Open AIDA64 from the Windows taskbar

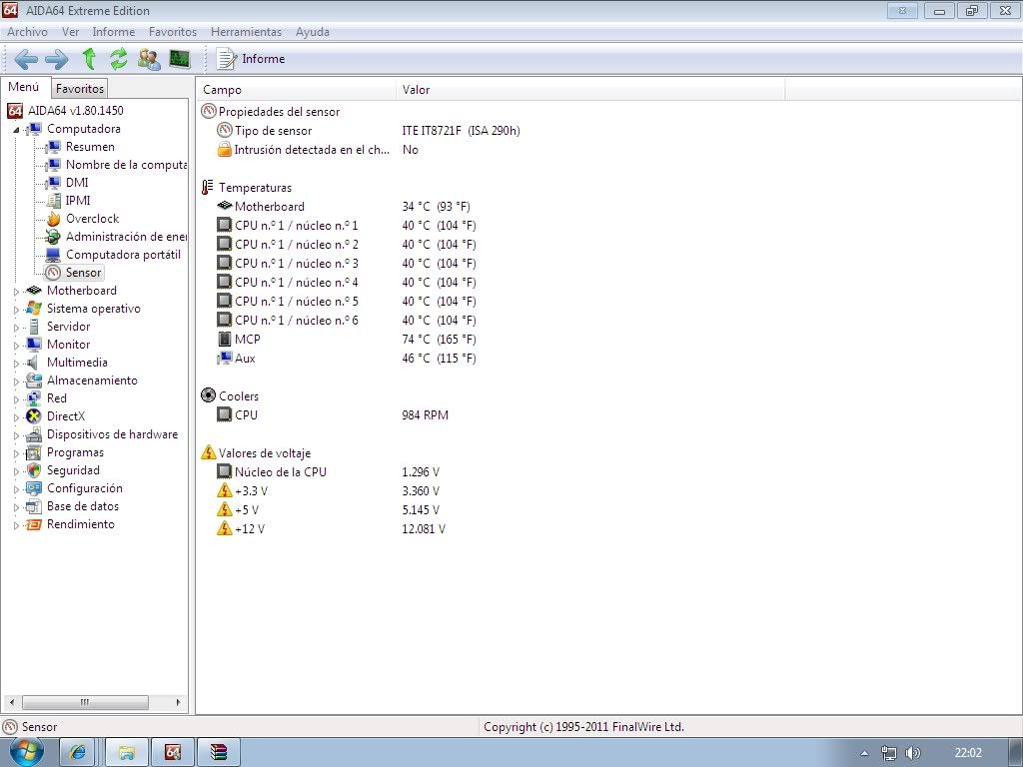click(x=173, y=752)
